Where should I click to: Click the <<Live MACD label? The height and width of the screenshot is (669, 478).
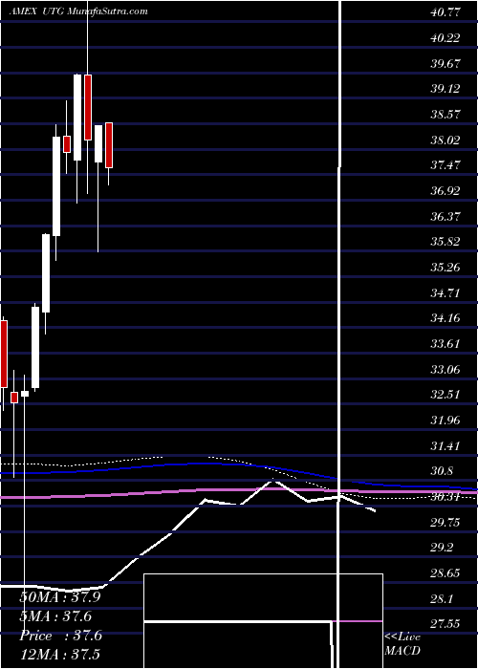(x=402, y=643)
